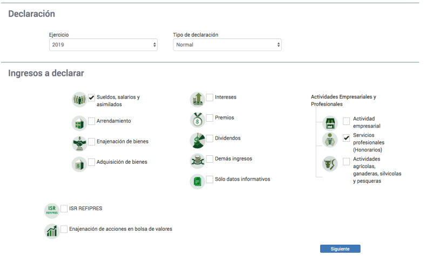
Task: Enable the Demás ingresos checkbox
Action: tap(210, 158)
